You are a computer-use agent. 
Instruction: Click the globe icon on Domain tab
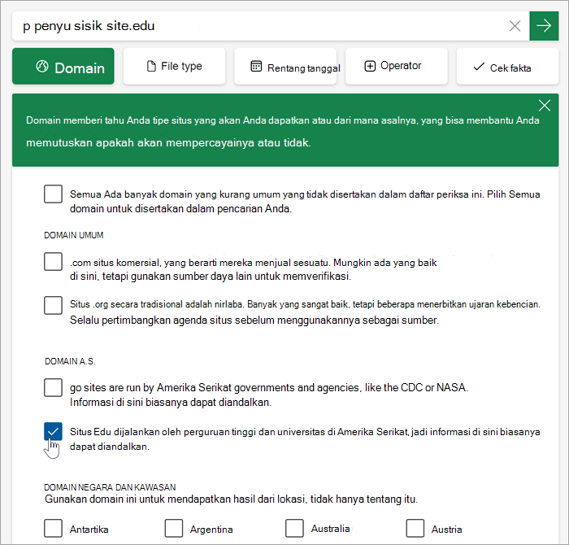[42, 67]
